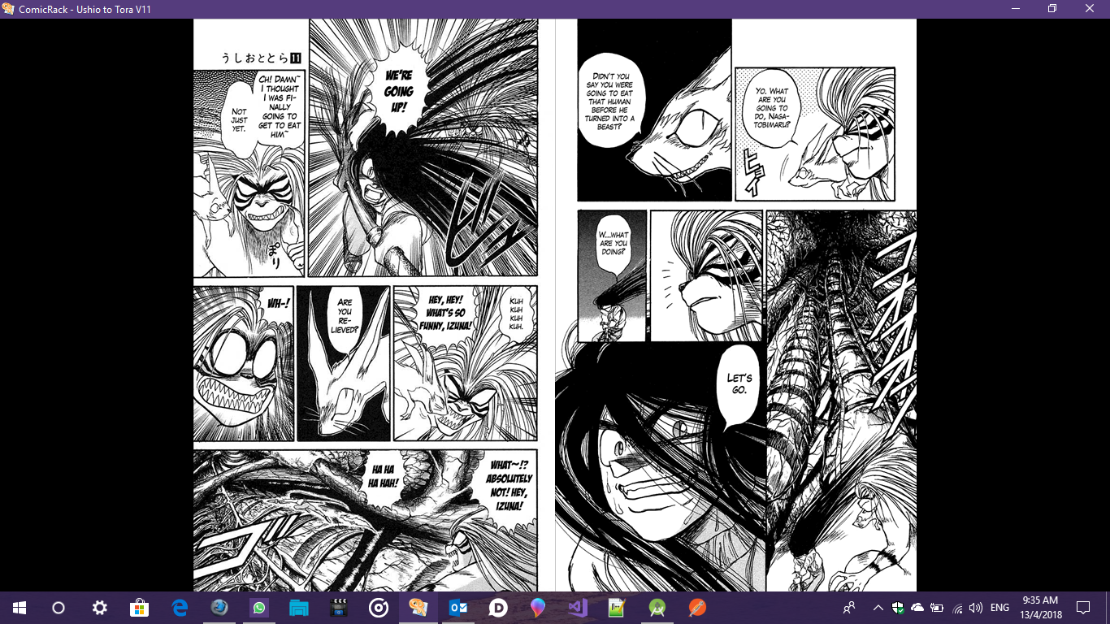
Task: Select the active ComicRack taskbar icon
Action: pyautogui.click(x=418, y=608)
